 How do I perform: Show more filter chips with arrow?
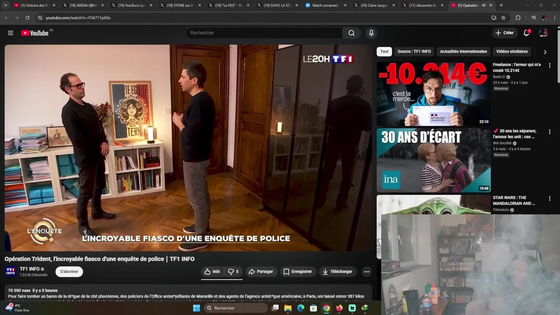pos(545,52)
